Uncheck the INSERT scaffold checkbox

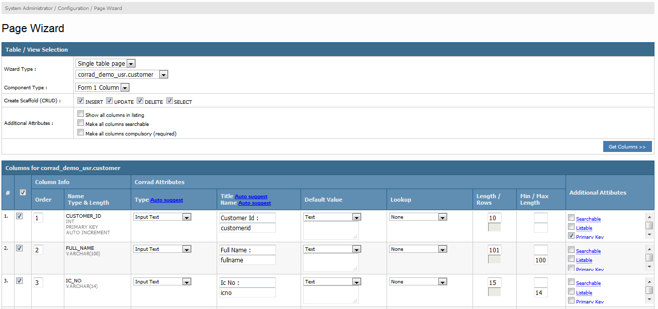tap(80, 101)
